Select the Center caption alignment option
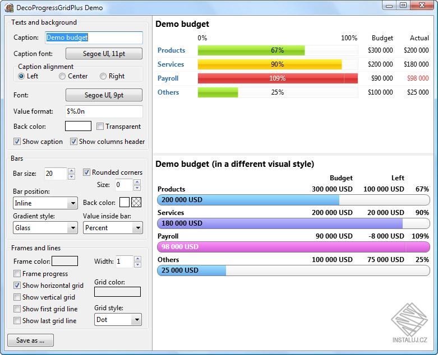438x355 pixels. (62, 76)
